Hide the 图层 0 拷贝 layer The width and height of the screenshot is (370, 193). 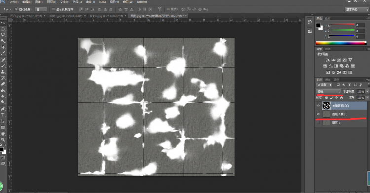click(318, 114)
